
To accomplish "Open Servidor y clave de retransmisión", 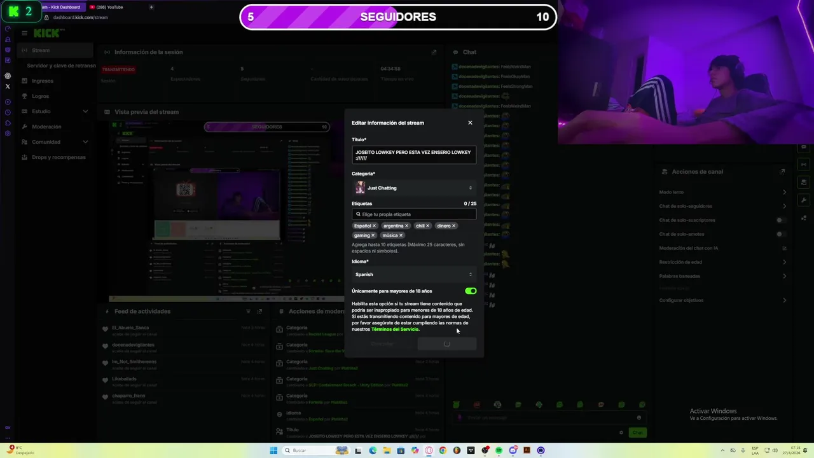I will [x=61, y=66].
